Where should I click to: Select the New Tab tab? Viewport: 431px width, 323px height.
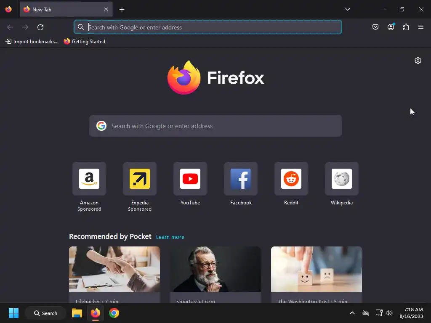(x=66, y=9)
